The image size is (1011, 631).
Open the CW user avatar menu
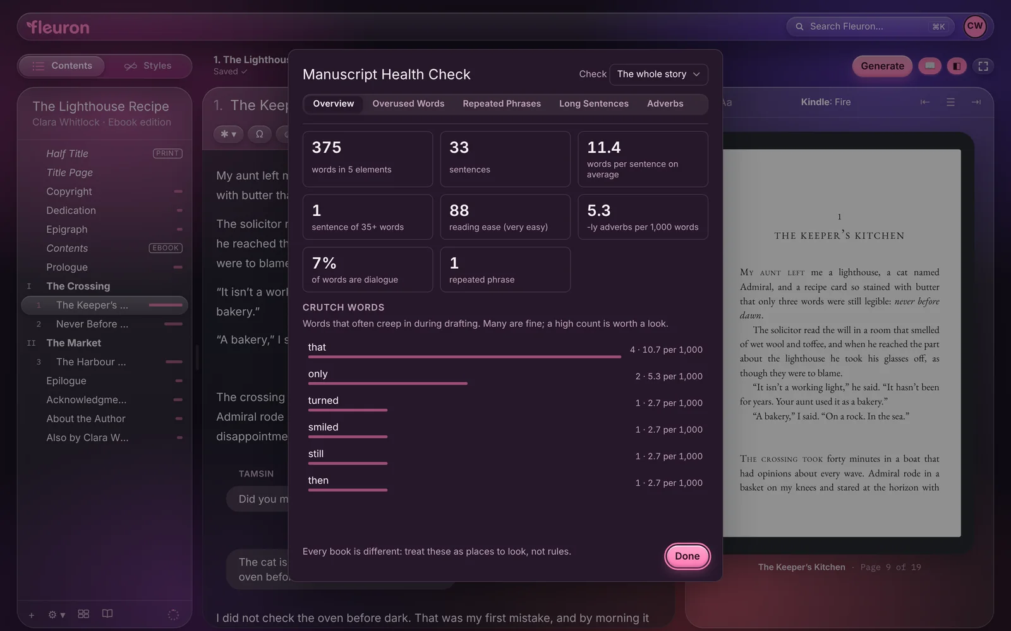[x=975, y=27]
